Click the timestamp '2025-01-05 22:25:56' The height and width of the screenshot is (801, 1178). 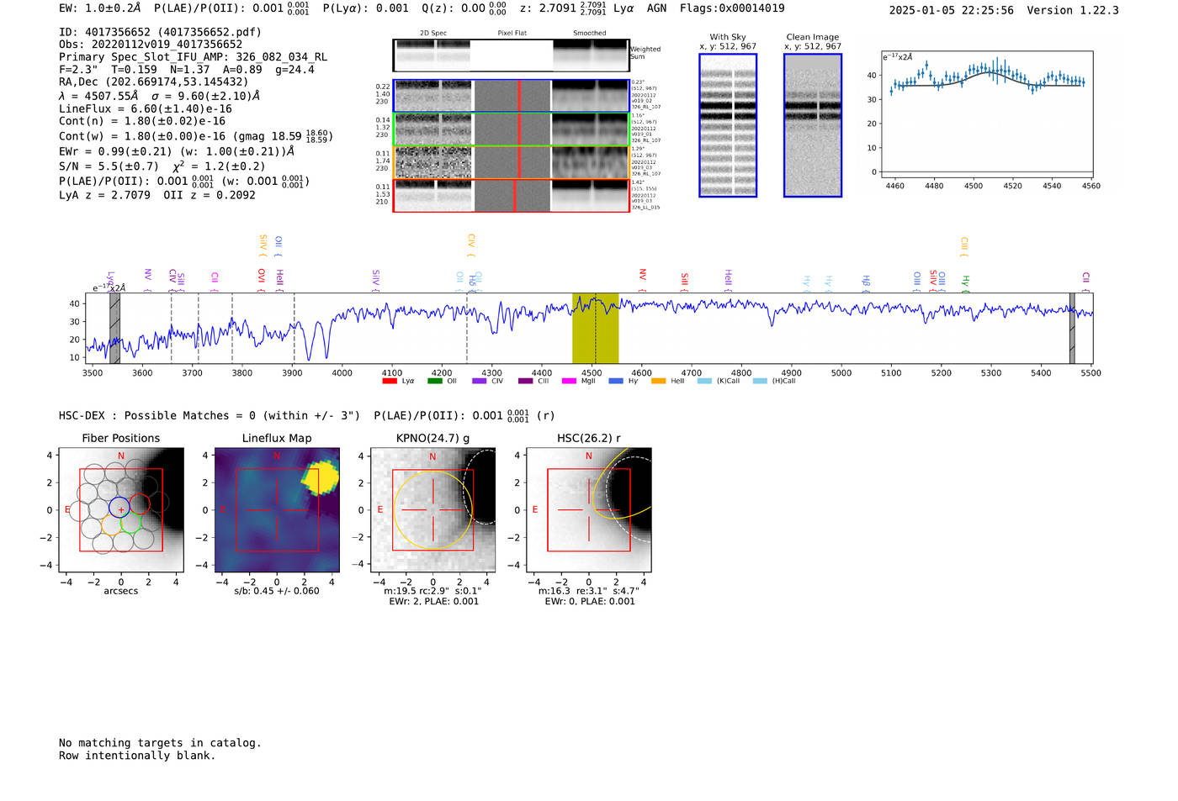(951, 10)
